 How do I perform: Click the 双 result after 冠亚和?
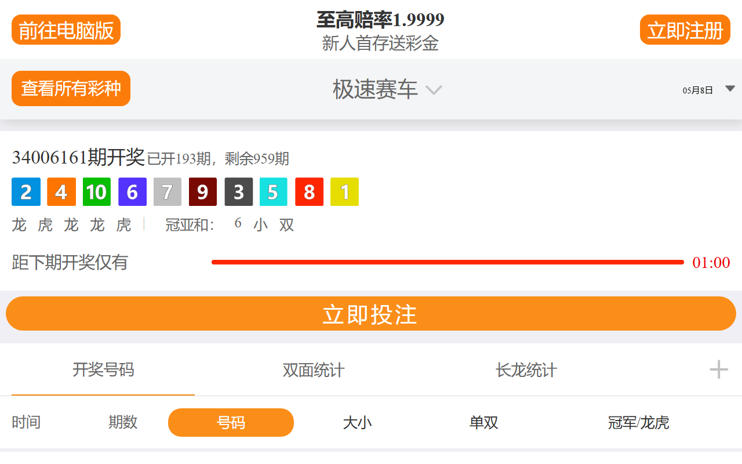(x=287, y=225)
